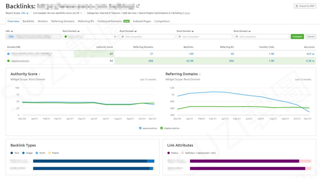
Task: Click Monthly Visits value 7.9K
Action: 272,61
